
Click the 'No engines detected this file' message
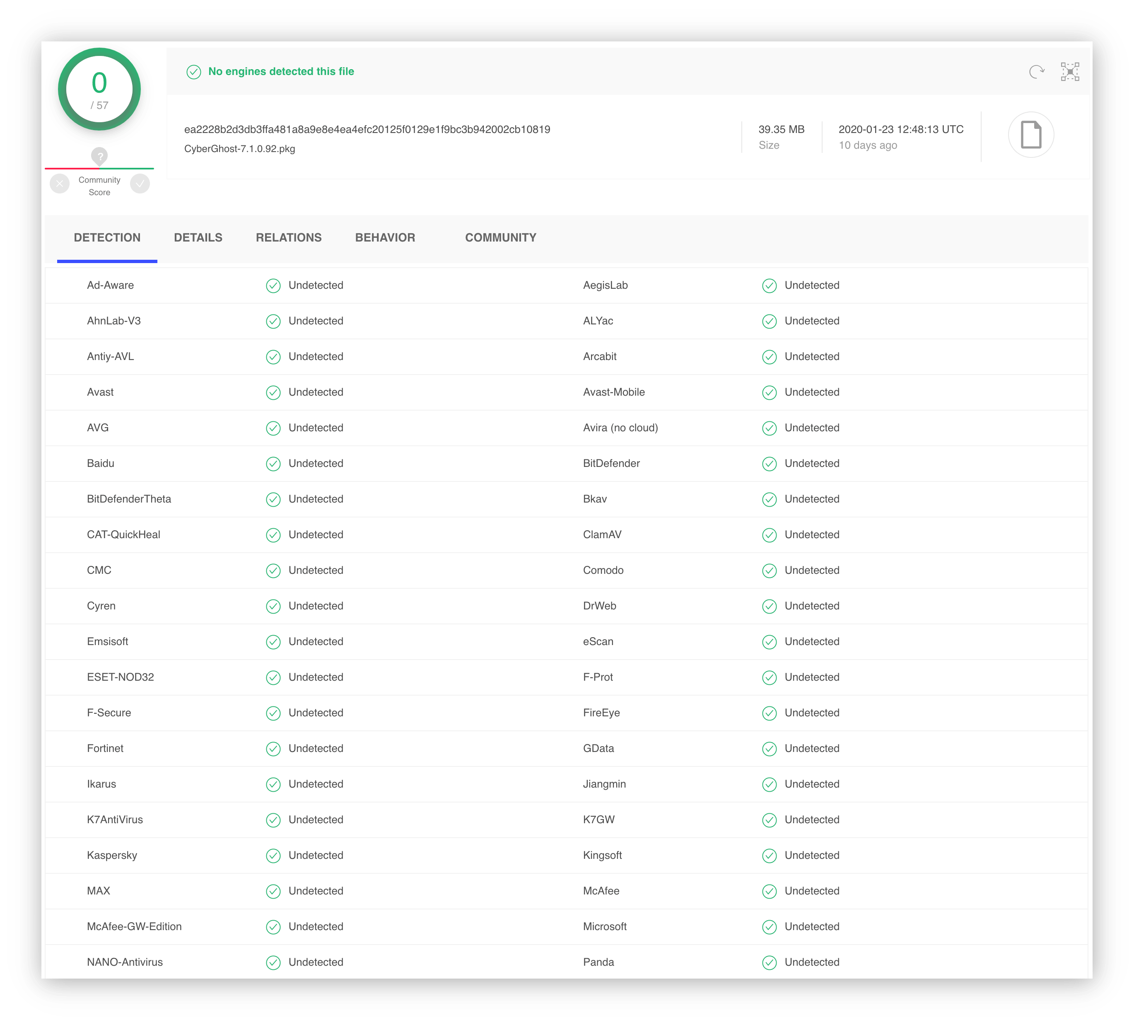281,72
